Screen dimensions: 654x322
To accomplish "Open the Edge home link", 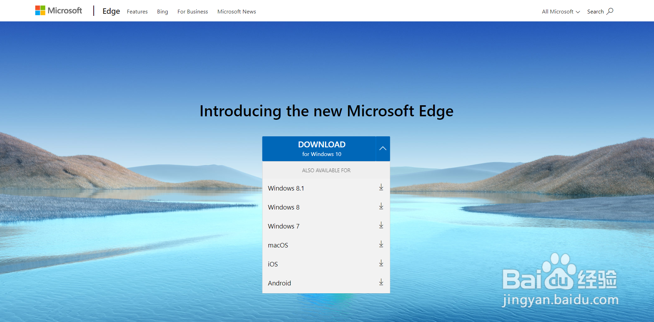I will pyautogui.click(x=111, y=11).
